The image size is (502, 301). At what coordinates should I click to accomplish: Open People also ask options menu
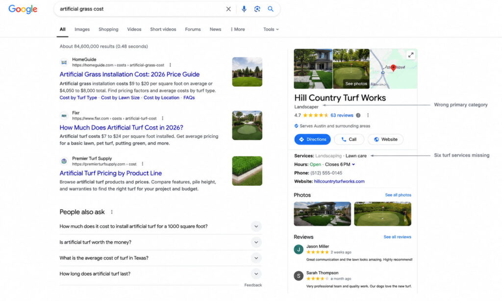[x=112, y=212]
